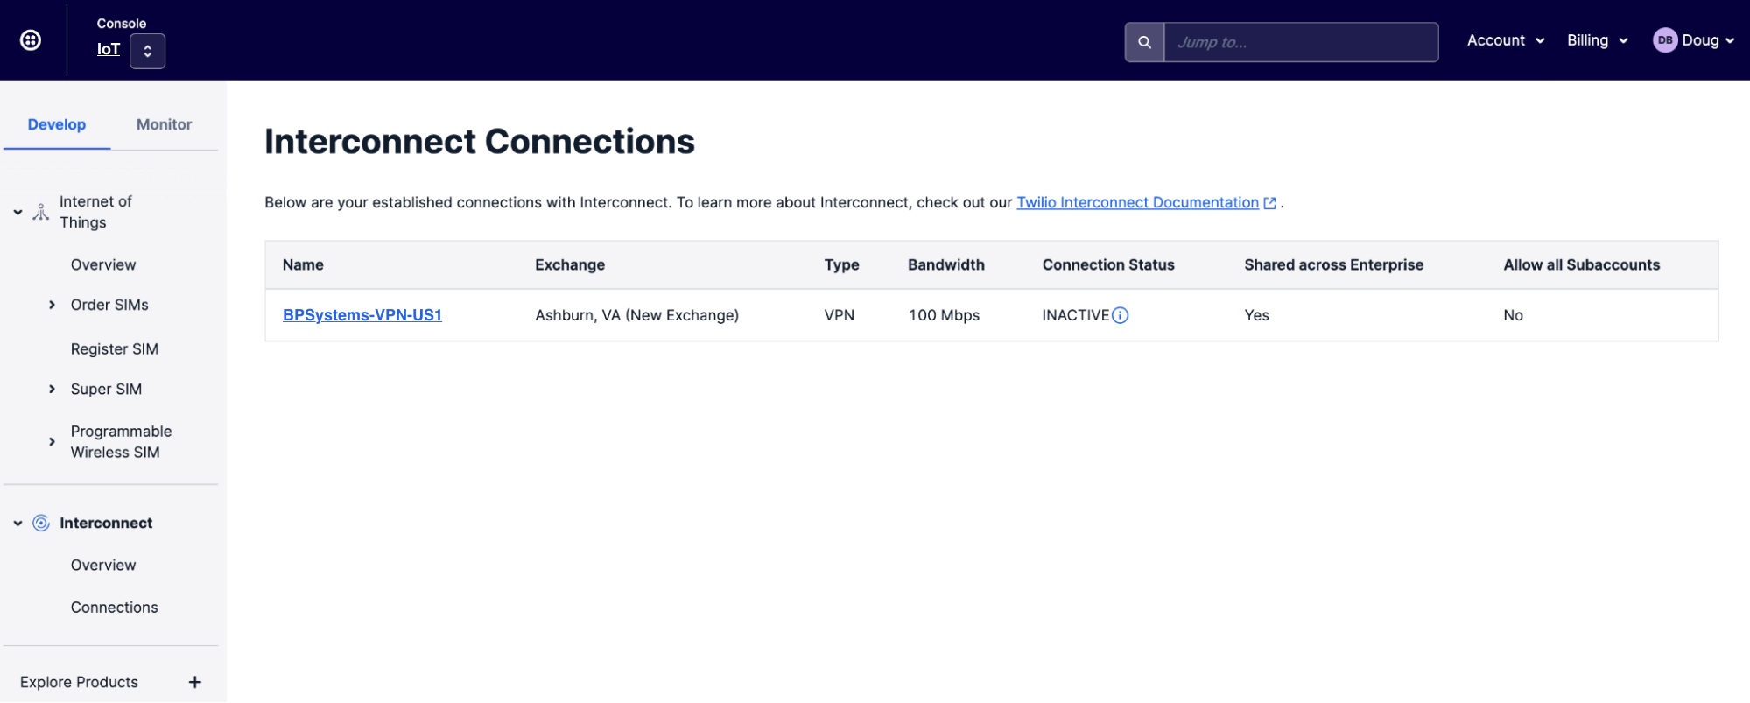This screenshot has width=1750, height=703.
Task: Click the plus icon beside Explore Products
Action: [195, 682]
